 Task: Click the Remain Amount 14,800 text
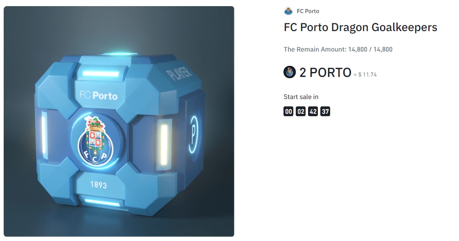(x=338, y=49)
